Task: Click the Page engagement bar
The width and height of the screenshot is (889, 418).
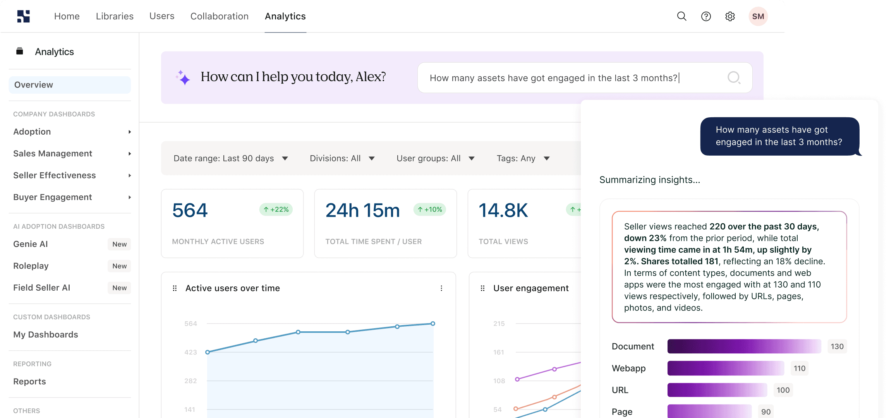Action: [x=709, y=411]
